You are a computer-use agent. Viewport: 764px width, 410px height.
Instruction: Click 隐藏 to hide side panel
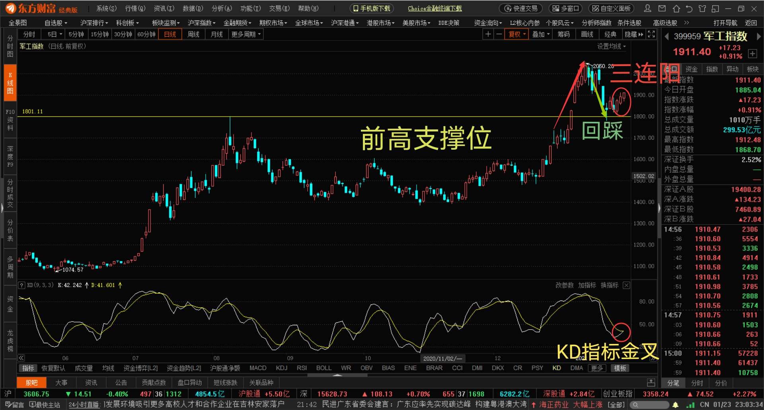[634, 34]
